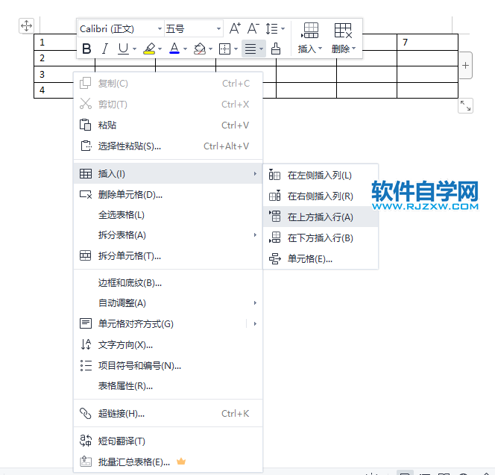The image size is (495, 475).
Task: Choose 删除单元格(D)... menu entry
Action: pos(168,194)
